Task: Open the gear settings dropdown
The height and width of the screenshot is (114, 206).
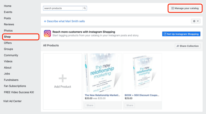Action: point(196,21)
